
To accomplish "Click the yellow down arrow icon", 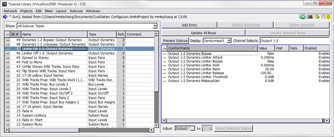I will tap(328, 17).
